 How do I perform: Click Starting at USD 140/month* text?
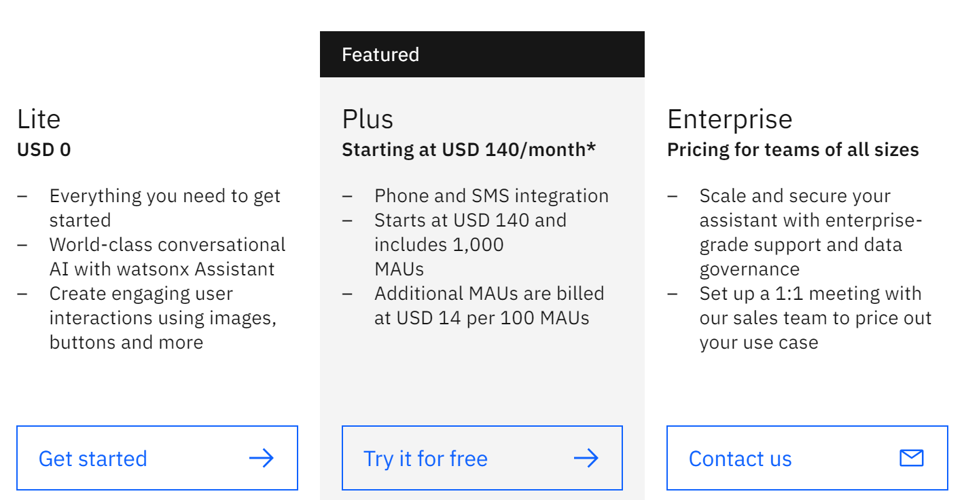[469, 149]
